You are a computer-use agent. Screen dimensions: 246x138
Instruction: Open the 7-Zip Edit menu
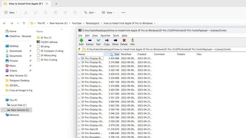coord(87,36)
